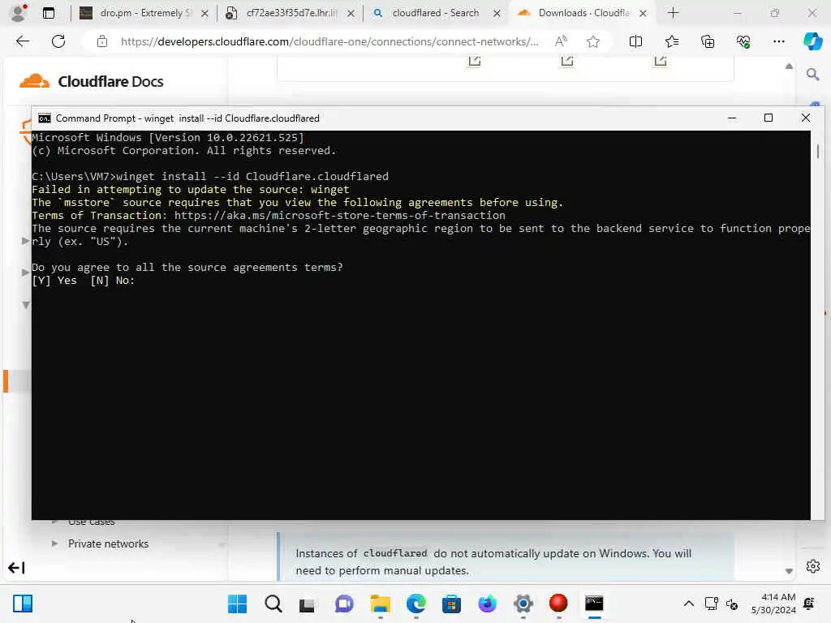The width and height of the screenshot is (831, 623).
Task: Open the clock showing 4:14 AM
Action: [x=773, y=604]
